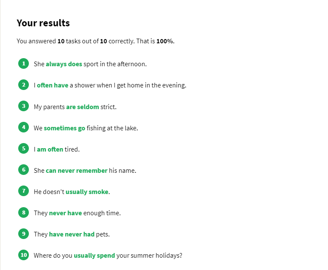Screen dimensions: 328x270
Task: Select the highlighted answer 'usually smoke'
Action: (x=87, y=192)
